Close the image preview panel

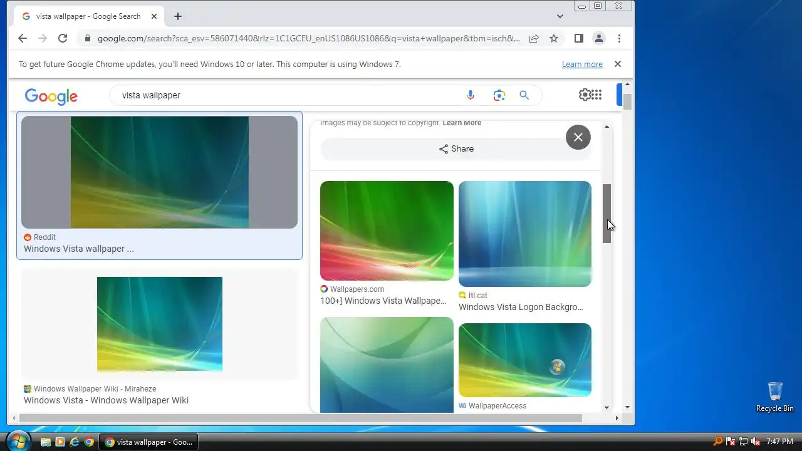[x=578, y=137]
